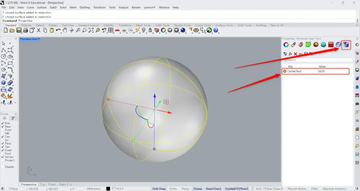Open the Attribute User Text properties icon
This screenshot has height=191, width=360.
click(x=346, y=45)
